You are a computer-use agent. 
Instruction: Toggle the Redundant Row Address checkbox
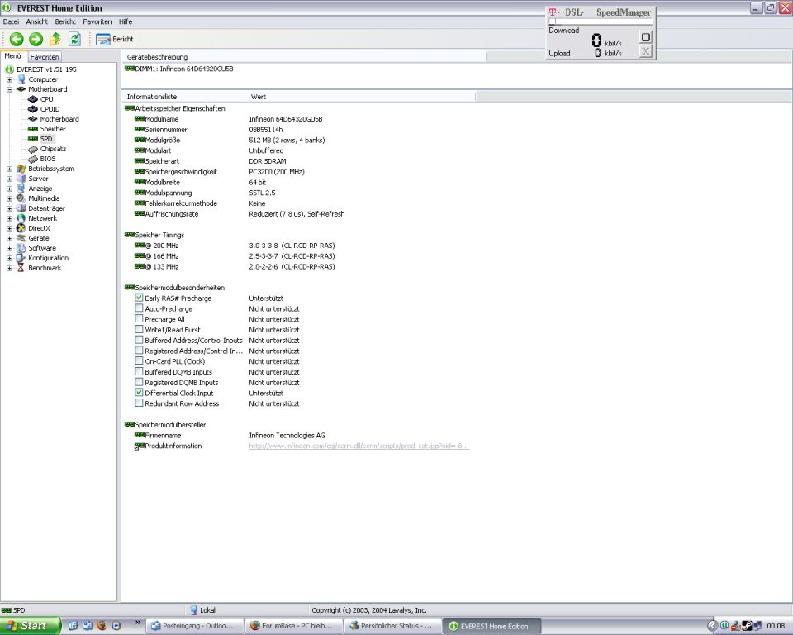pos(139,403)
